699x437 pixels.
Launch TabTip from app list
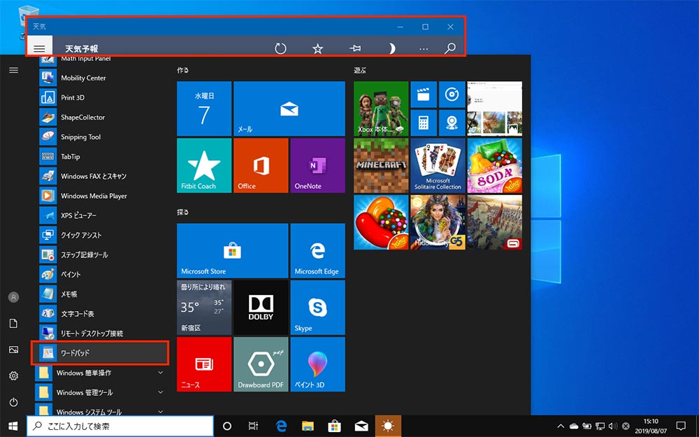coord(101,157)
